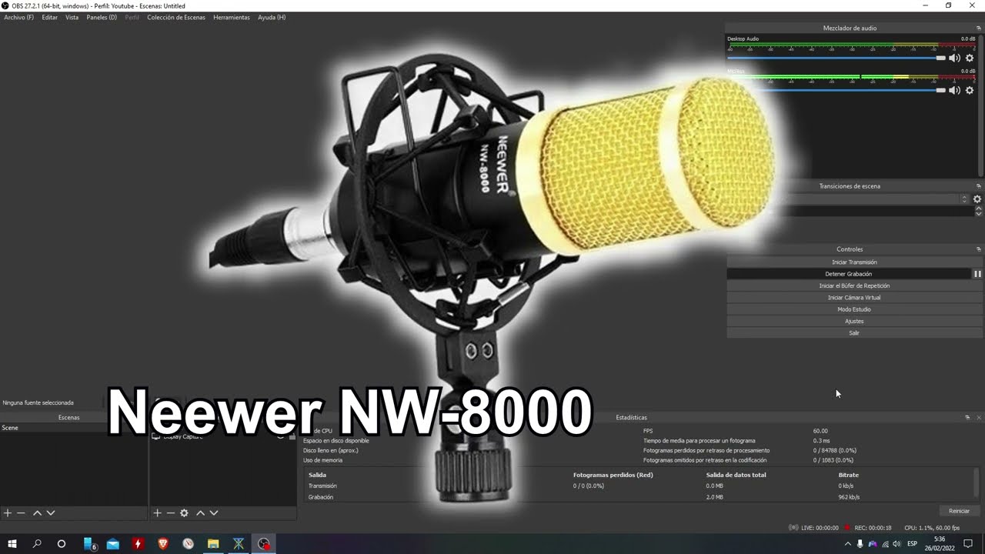985x554 pixels.
Task: Move scene down in Escenas list
Action: [51, 512]
